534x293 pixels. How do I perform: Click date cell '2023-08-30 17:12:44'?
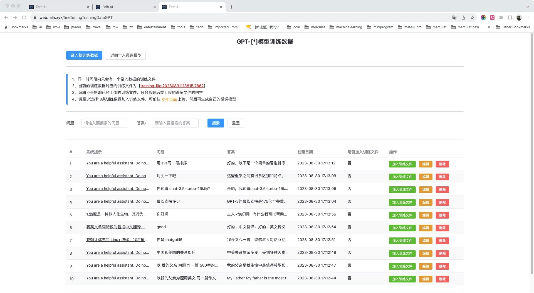pos(317,278)
